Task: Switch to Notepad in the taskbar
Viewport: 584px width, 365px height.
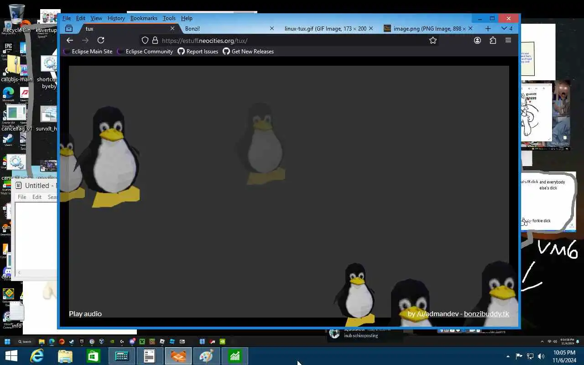Action: pyautogui.click(x=150, y=355)
